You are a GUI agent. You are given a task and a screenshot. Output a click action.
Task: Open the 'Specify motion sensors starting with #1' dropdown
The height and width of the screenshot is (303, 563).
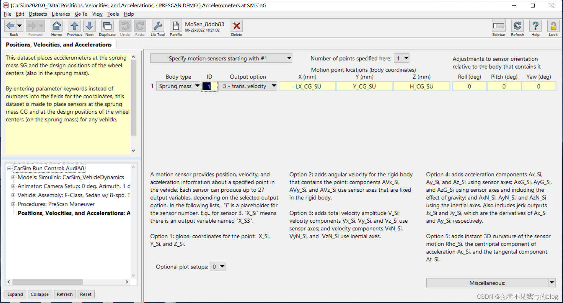coord(221,58)
